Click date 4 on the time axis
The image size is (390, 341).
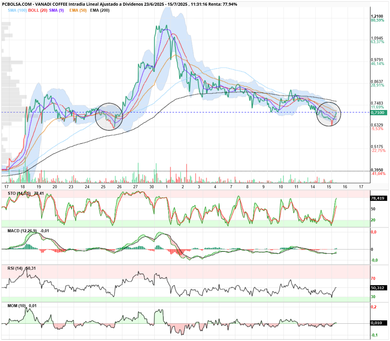point(215,187)
